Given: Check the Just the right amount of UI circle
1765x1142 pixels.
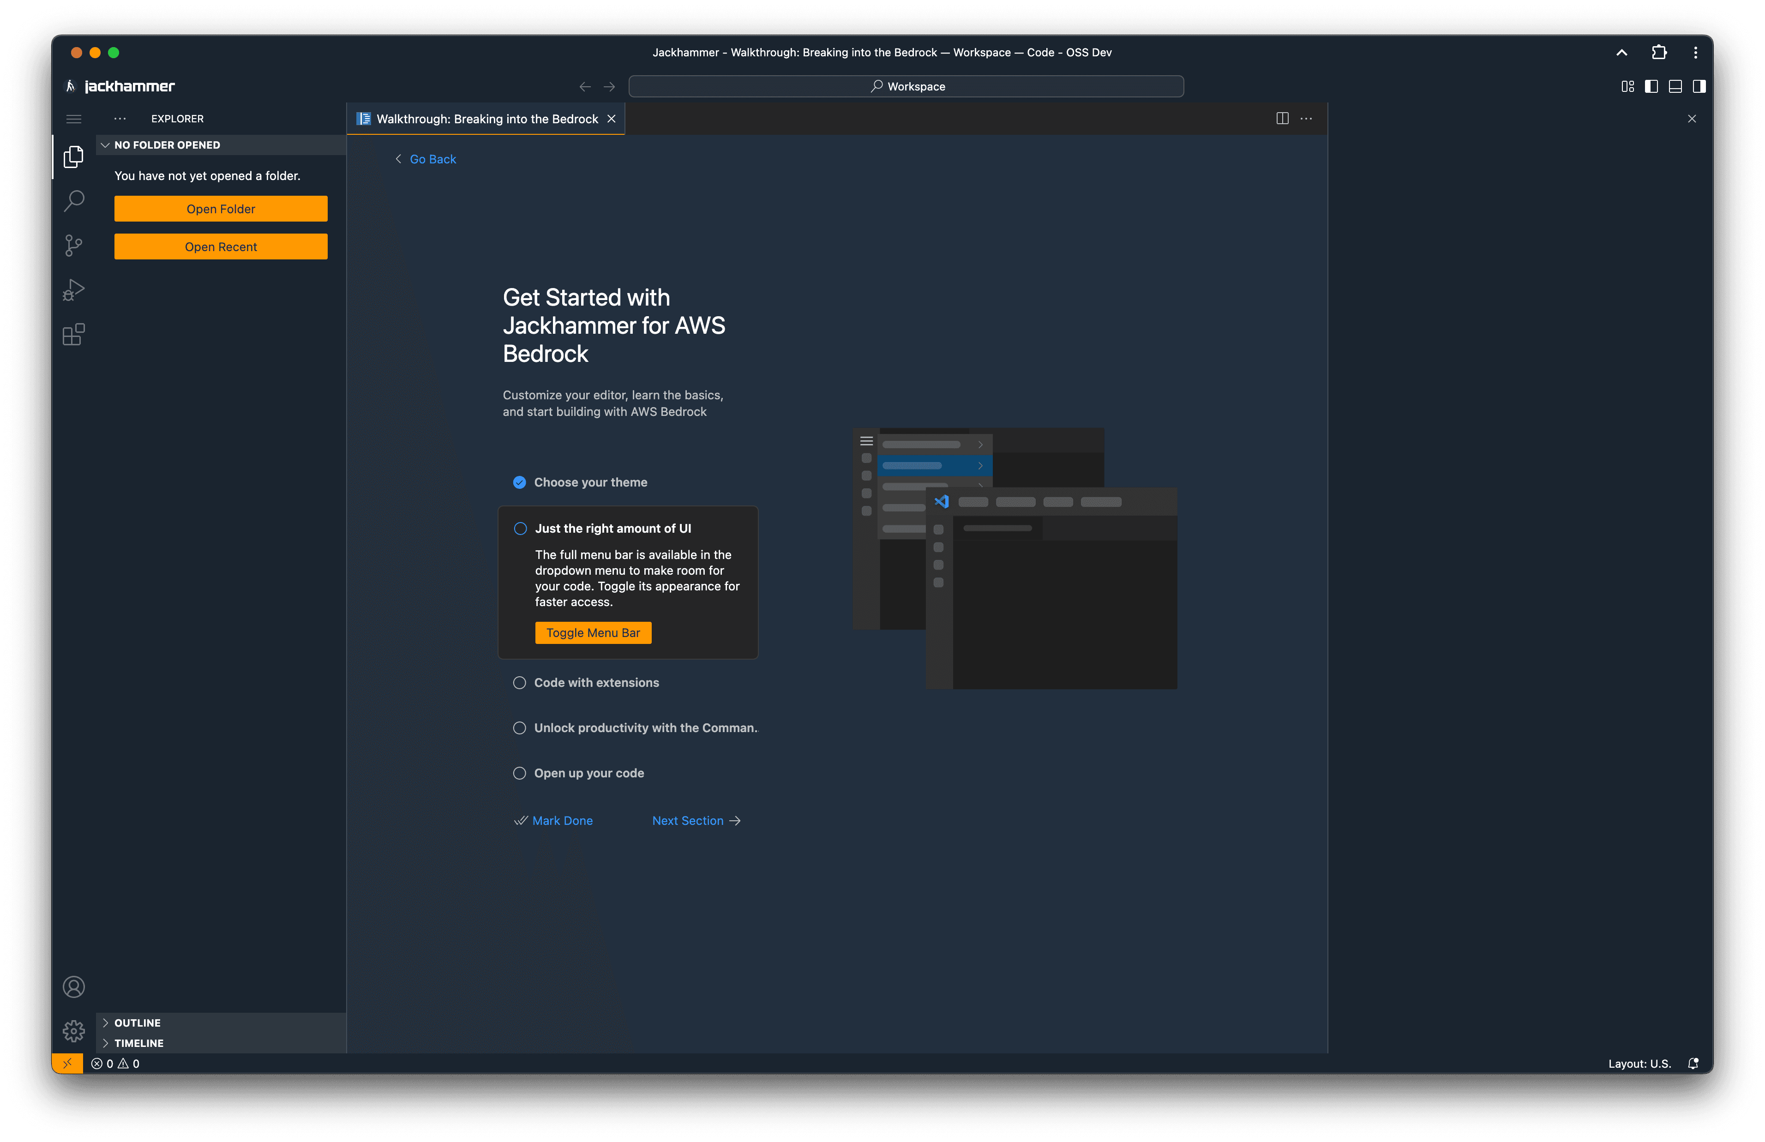Looking at the screenshot, I should [520, 529].
